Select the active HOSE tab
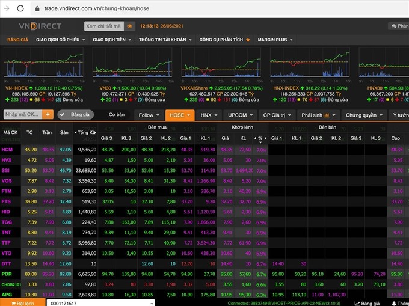 (180, 115)
